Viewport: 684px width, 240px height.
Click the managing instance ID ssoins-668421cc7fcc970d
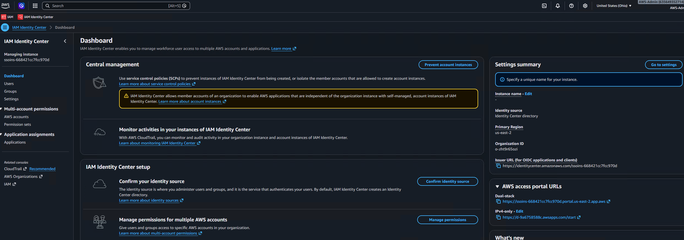click(27, 60)
